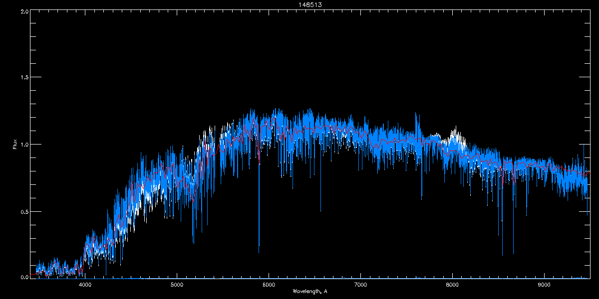The image size is (599, 299).
Task: Select the 8000 x-axis tick label
Action: tap(452, 285)
